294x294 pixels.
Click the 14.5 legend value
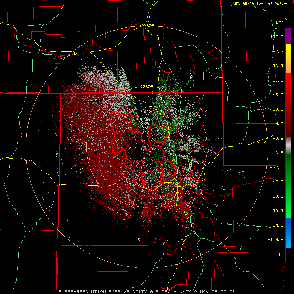pos(278,124)
